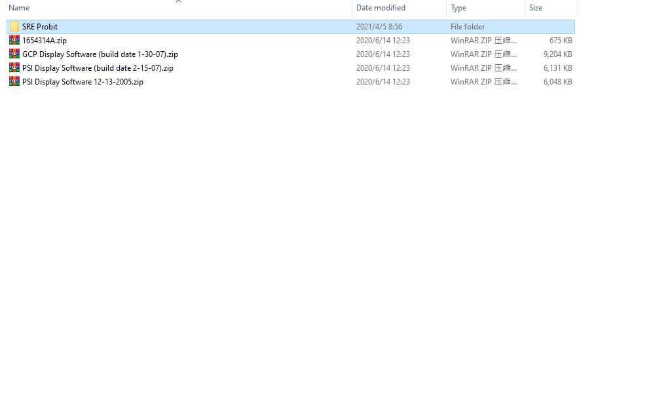Select the file name SRE Probit
Screen dimensions: 651x420
tap(40, 27)
